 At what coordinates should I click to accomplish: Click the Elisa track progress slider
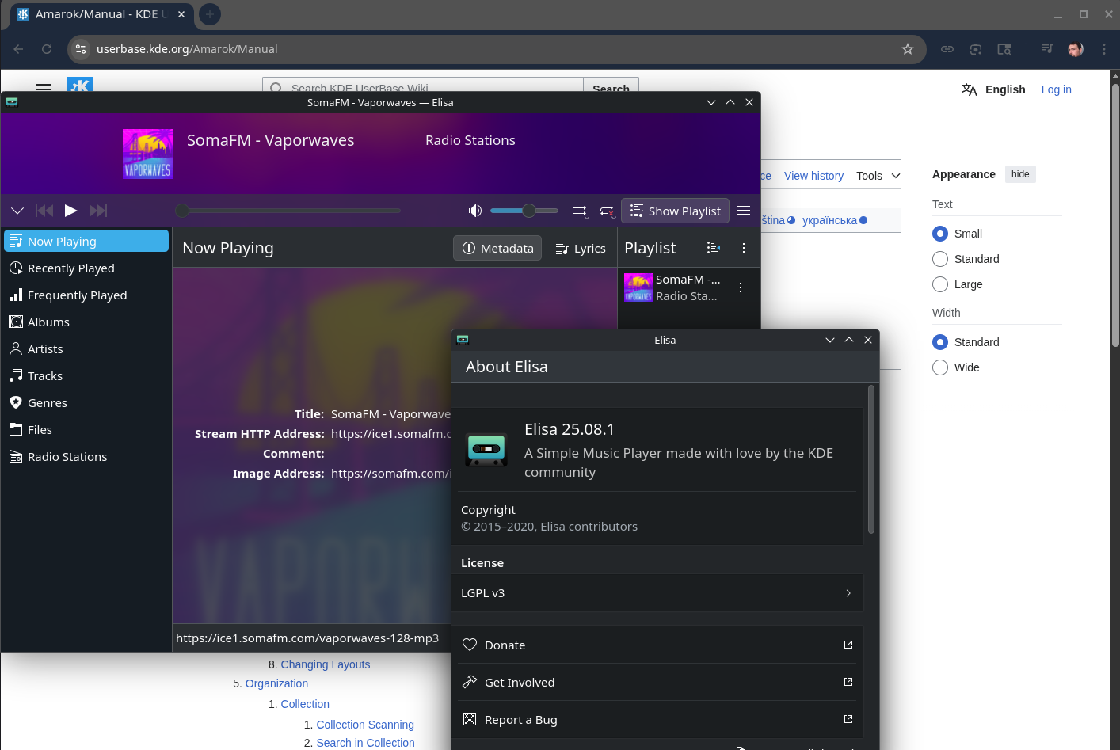click(288, 211)
